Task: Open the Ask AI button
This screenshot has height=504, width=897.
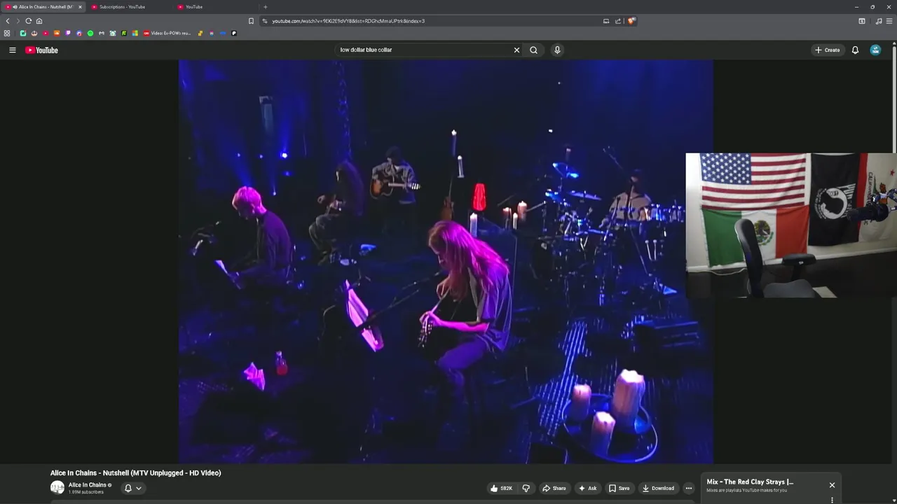Action: point(587,488)
